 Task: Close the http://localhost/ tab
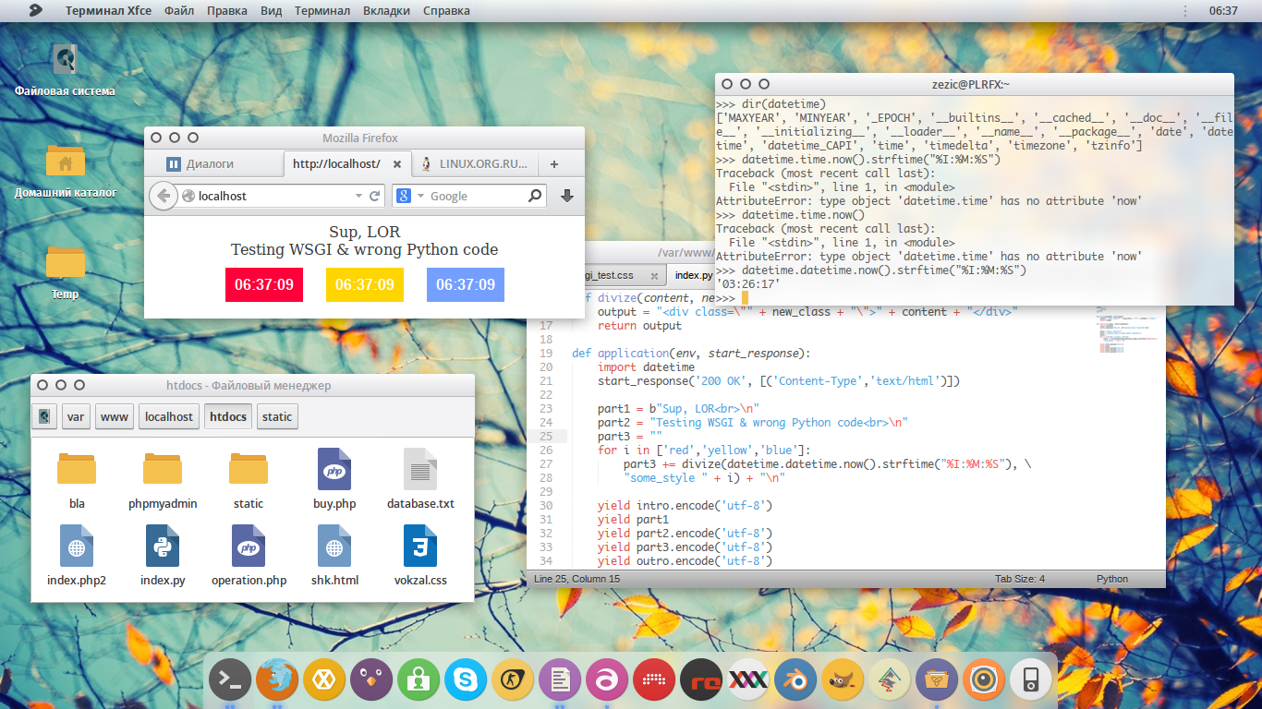(397, 164)
